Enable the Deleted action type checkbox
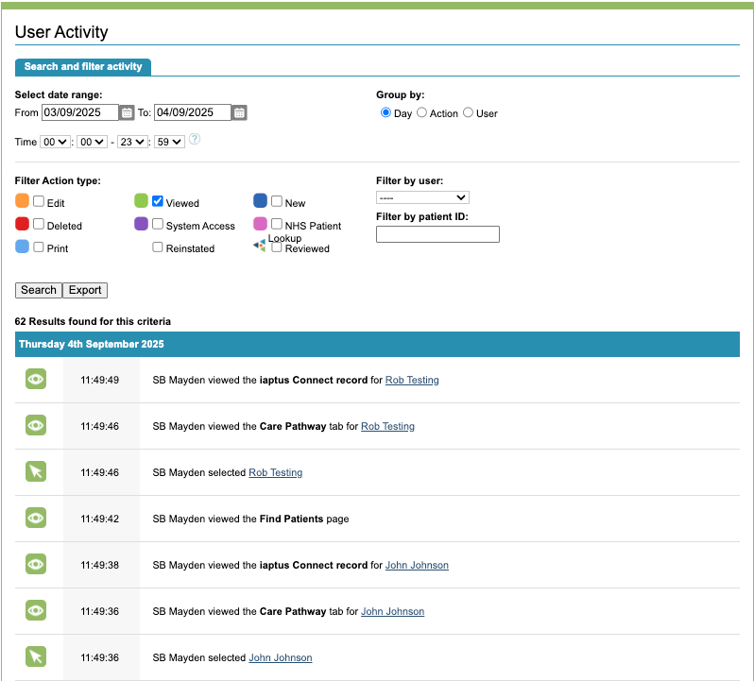754x681 pixels. [39, 225]
